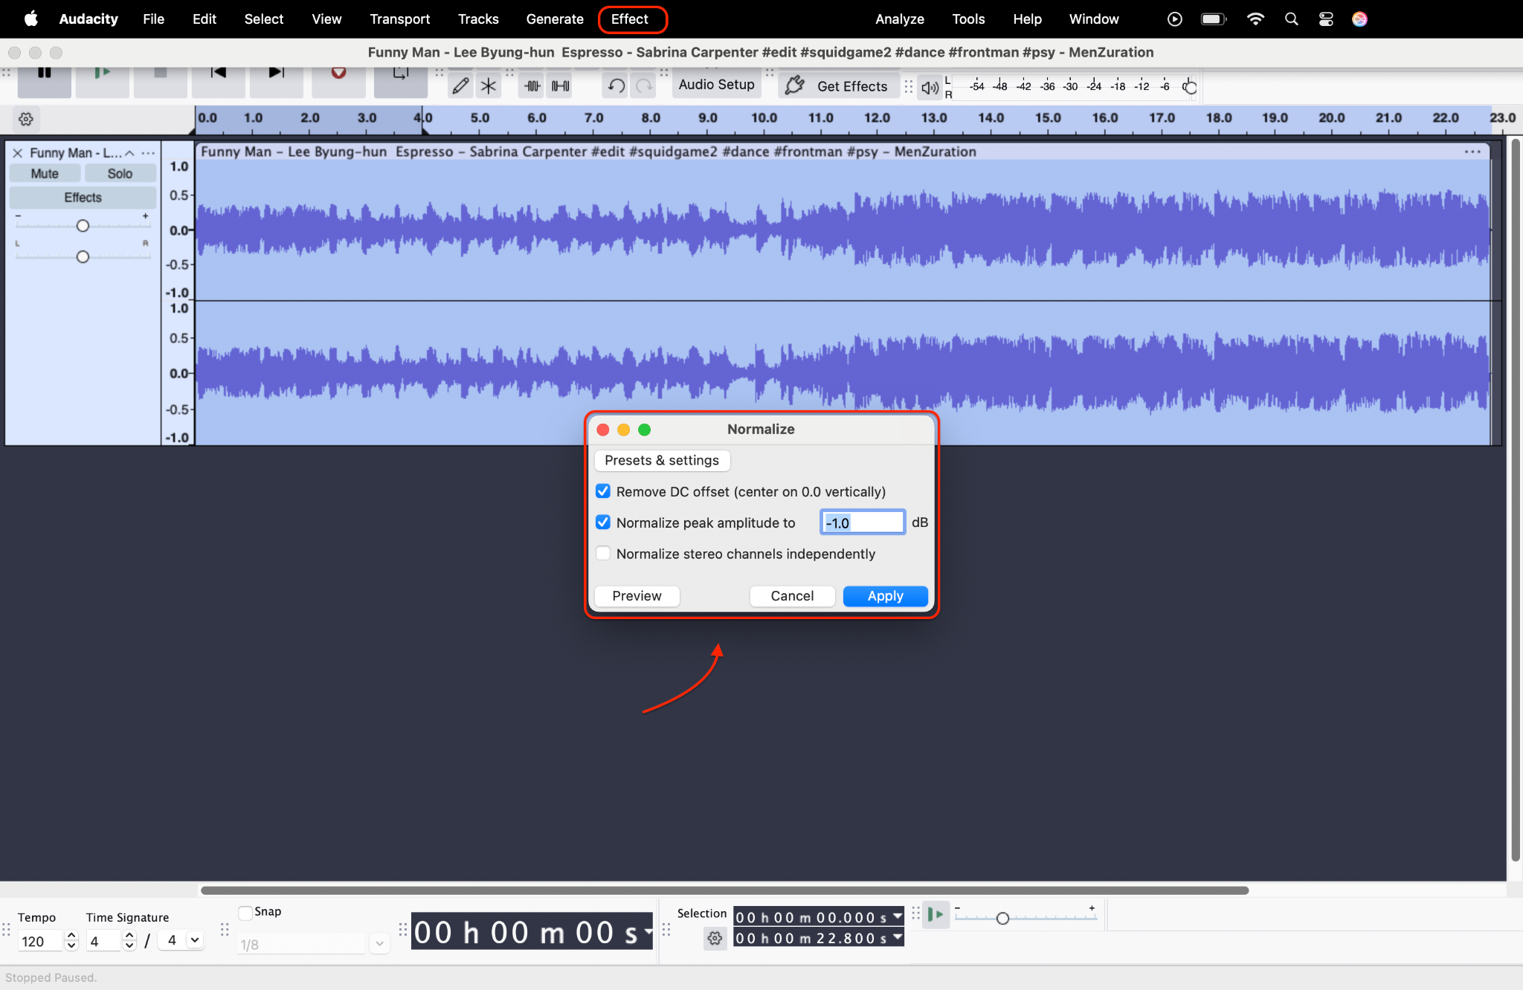Click the Wi-Fi status icon
Screen dimensions: 1523x990
click(1255, 19)
